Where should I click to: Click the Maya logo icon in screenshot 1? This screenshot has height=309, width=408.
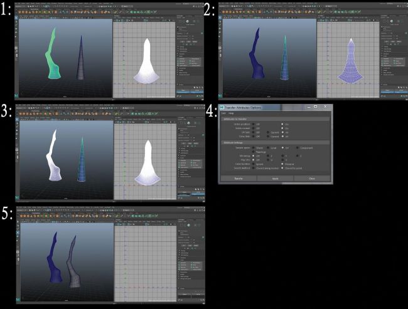16,96
